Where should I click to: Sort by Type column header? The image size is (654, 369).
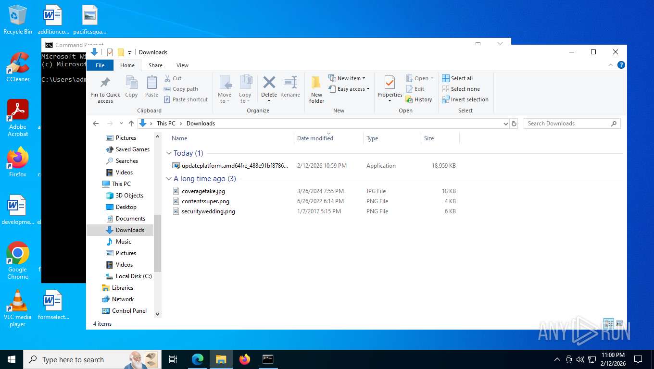coord(392,138)
